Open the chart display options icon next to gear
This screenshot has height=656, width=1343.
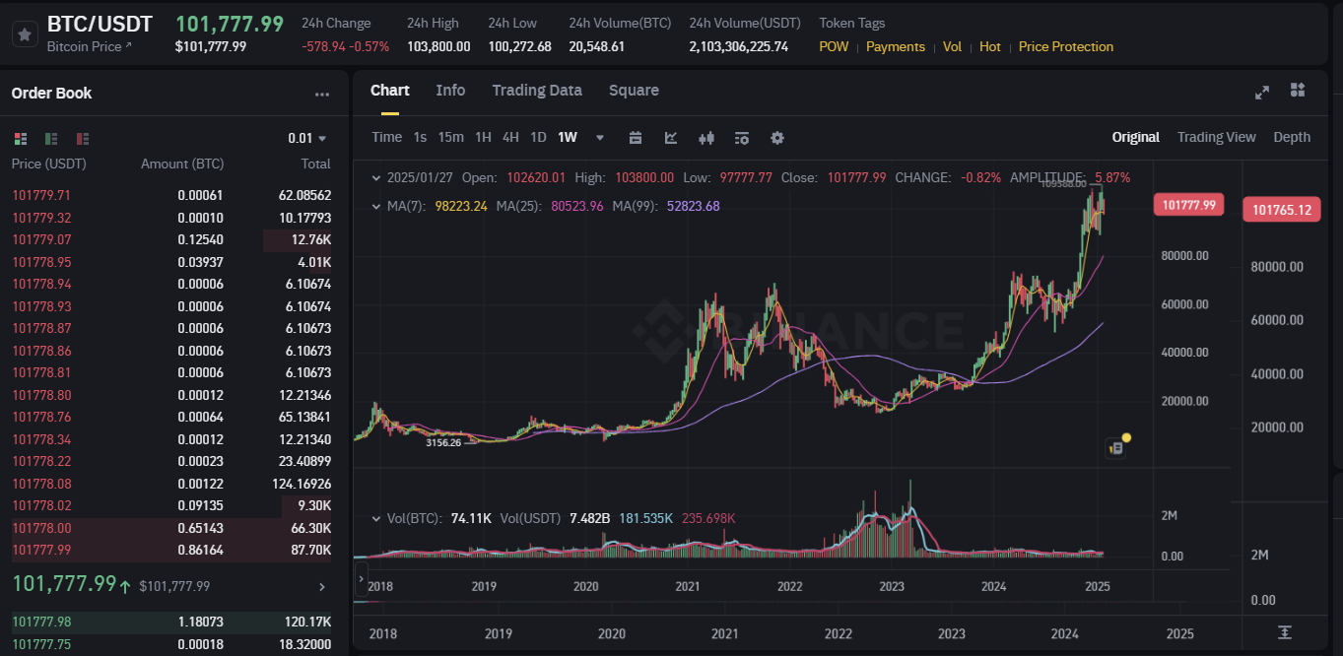tap(742, 138)
